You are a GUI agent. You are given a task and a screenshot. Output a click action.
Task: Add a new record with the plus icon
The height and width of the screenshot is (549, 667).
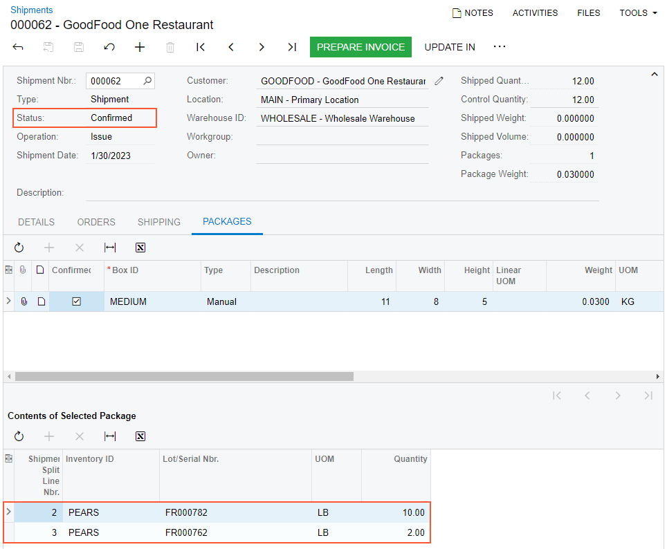[140, 47]
